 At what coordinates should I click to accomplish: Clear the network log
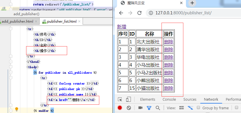129,108
